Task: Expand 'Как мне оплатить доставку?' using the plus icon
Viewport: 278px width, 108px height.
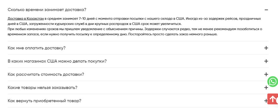Action: point(266,48)
